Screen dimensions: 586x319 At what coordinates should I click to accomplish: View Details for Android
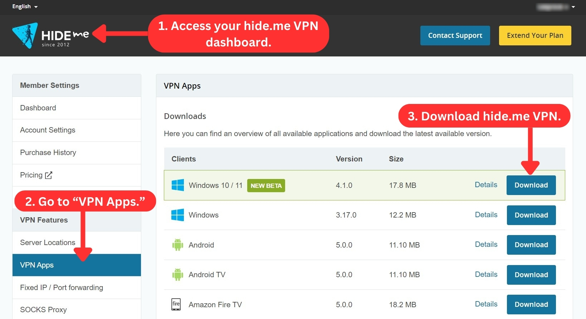[486, 244]
